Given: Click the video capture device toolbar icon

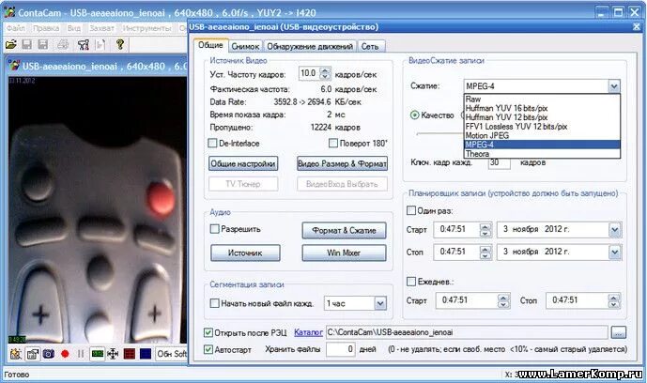Looking at the screenshot, I should click(x=84, y=44).
